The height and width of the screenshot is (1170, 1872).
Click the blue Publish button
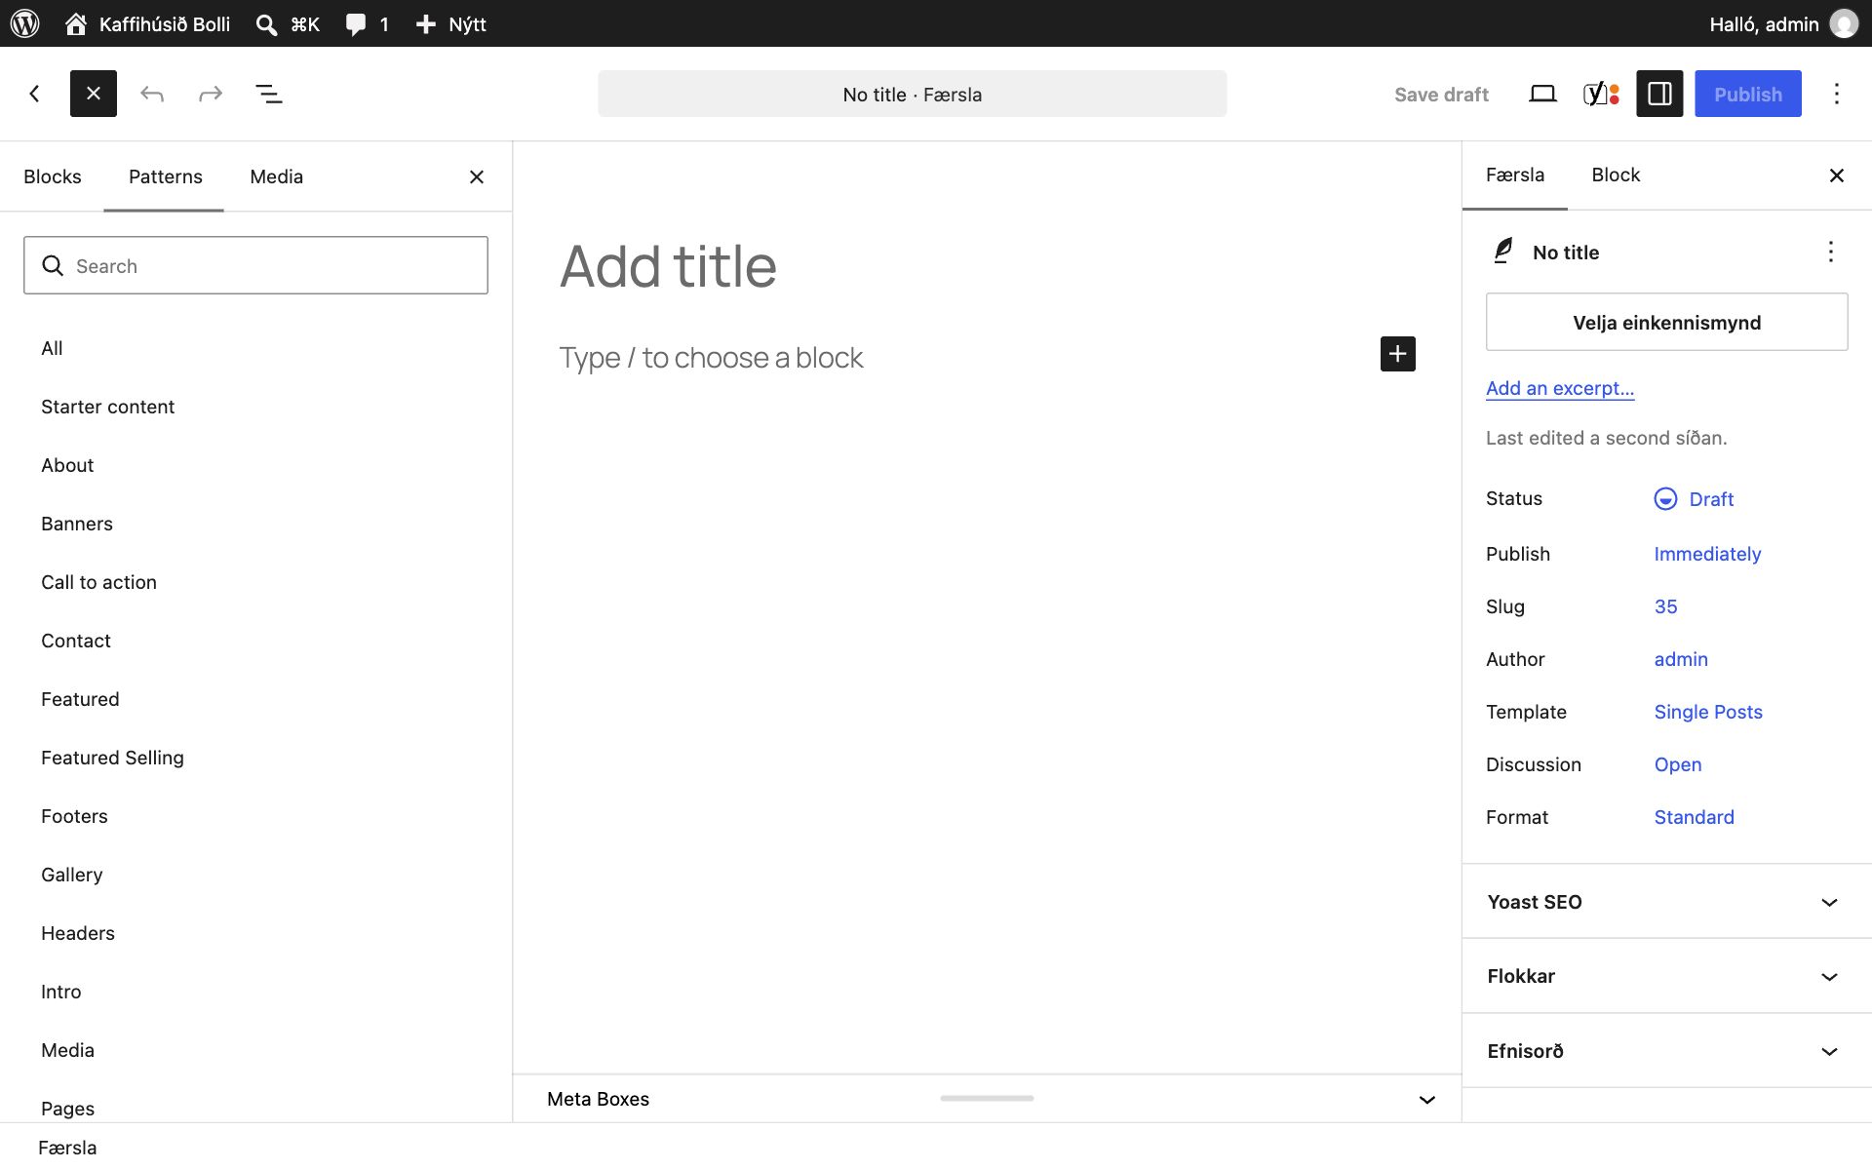coord(1748,94)
